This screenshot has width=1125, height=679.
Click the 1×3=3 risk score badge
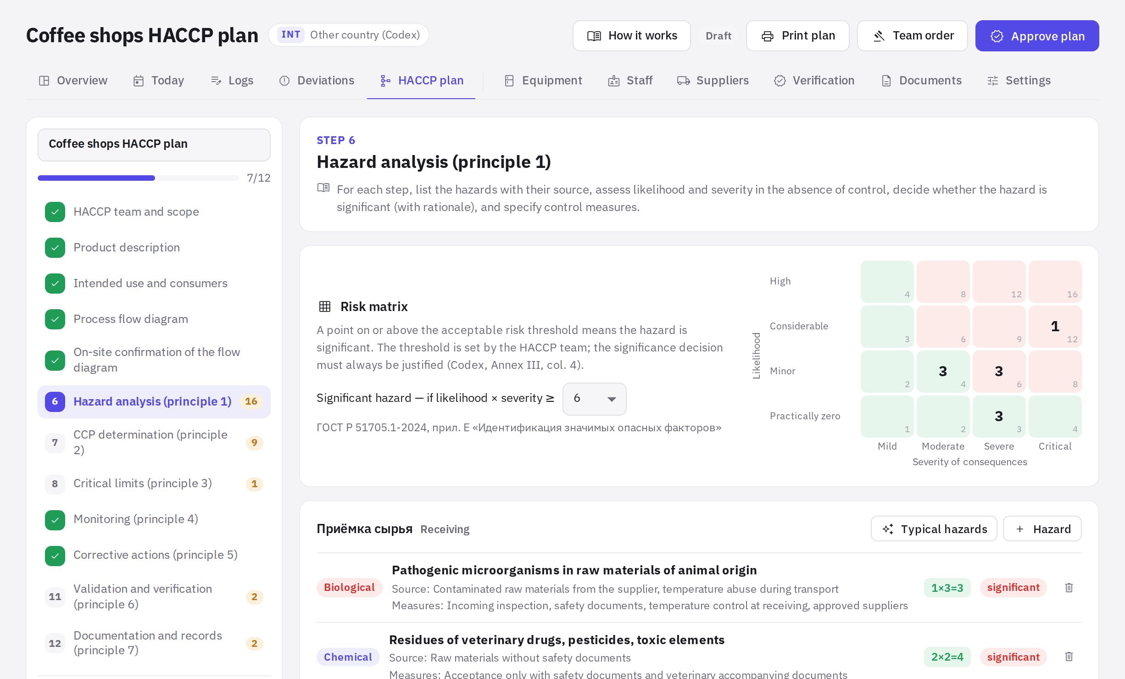point(947,588)
